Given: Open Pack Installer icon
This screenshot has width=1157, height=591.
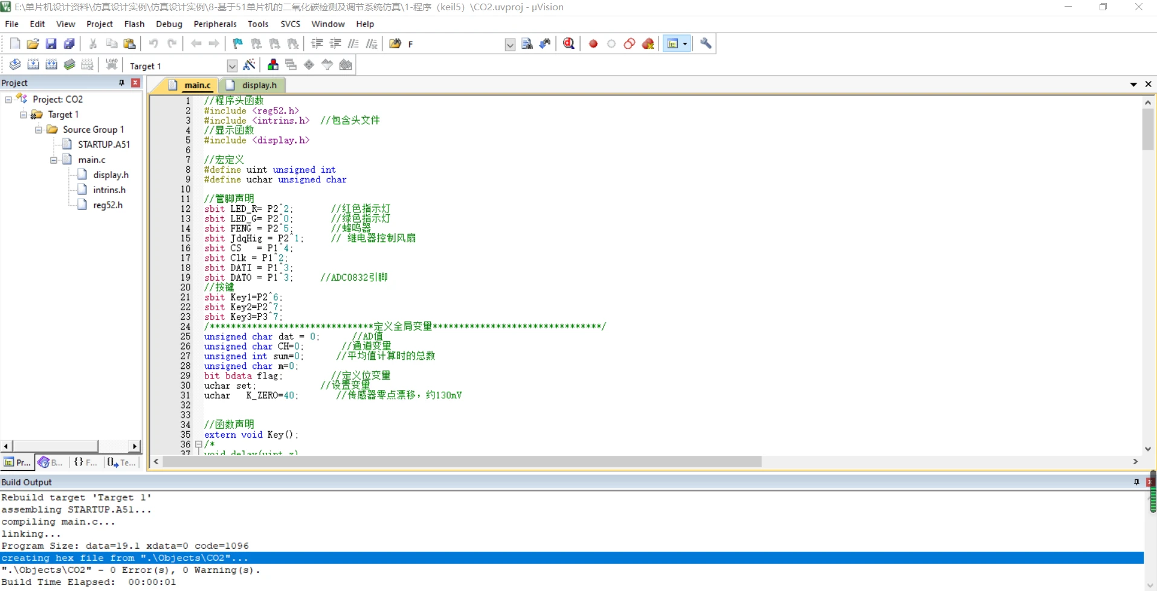Looking at the screenshot, I should click(346, 65).
